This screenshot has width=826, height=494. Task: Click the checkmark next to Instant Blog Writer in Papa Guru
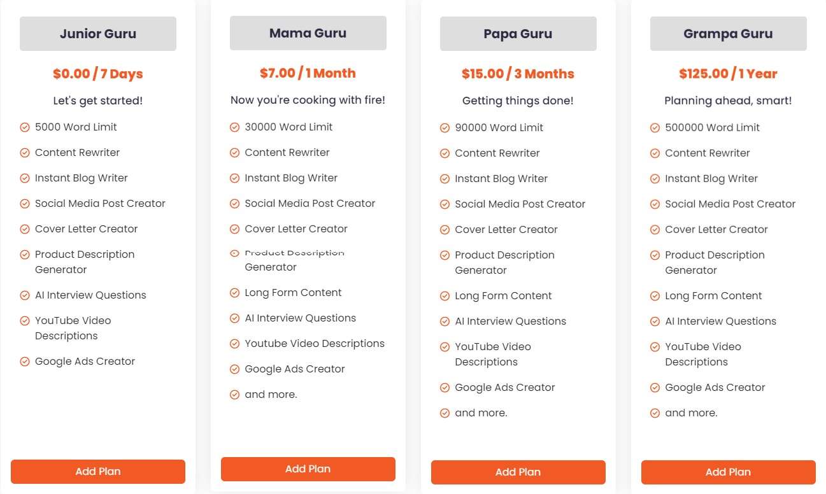pos(444,178)
